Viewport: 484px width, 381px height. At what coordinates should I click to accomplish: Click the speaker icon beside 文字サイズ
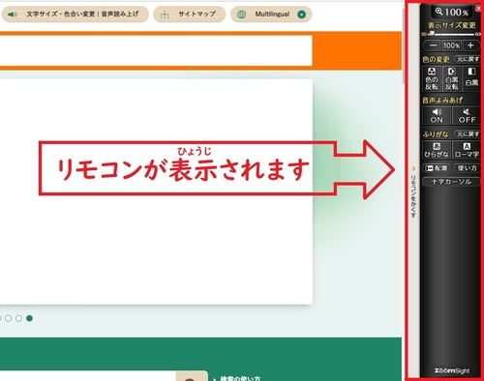(x=13, y=15)
